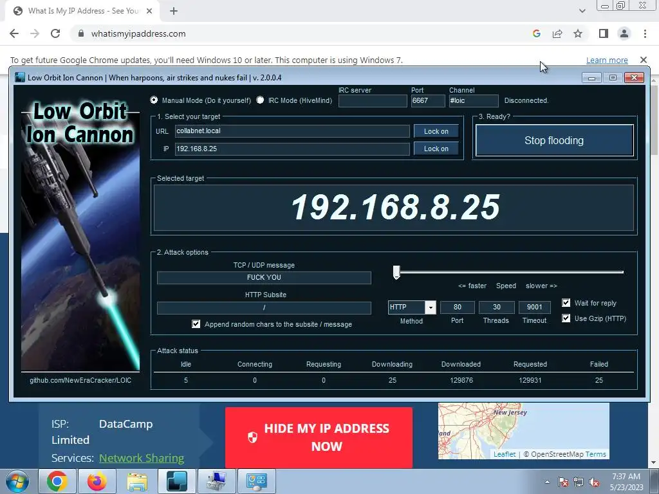Click the selected target 192.168.8.25 display
This screenshot has height=494, width=659.
394,208
